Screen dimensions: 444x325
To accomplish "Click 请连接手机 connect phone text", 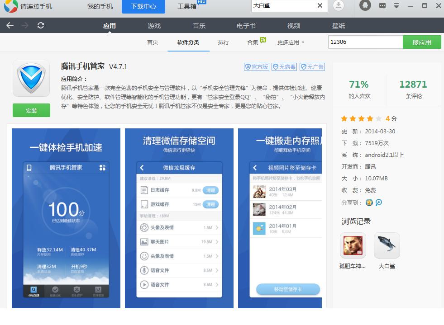I will coord(36,6).
